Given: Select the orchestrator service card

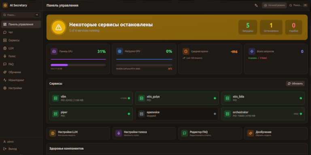Looking at the screenshot, I should [x=263, y=114].
